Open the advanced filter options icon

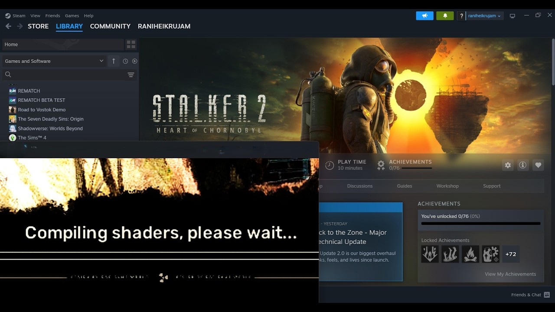(x=131, y=75)
